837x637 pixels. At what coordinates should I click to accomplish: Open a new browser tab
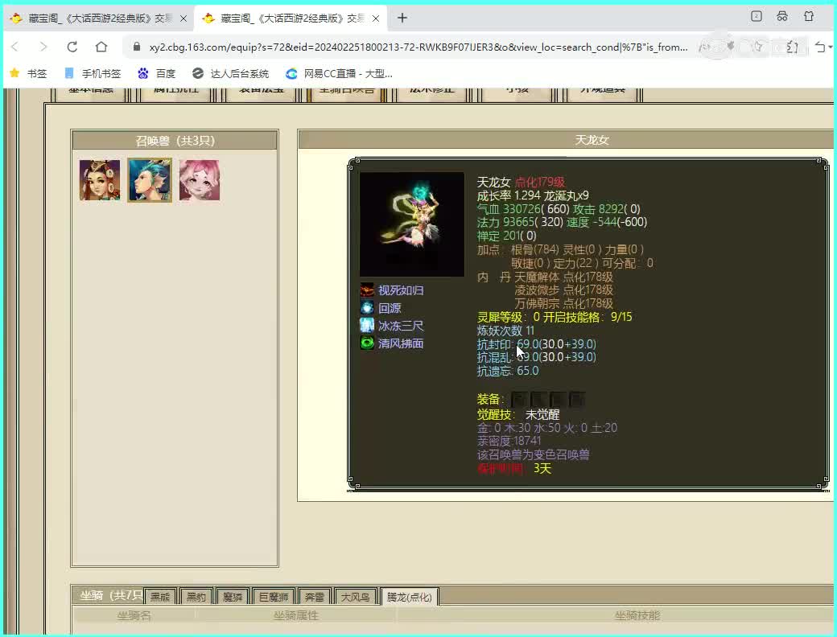click(x=402, y=18)
